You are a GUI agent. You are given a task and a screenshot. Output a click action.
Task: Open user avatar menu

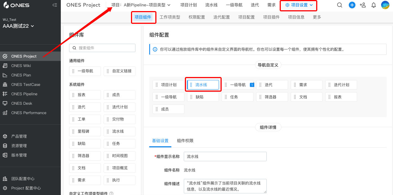[x=385, y=5]
